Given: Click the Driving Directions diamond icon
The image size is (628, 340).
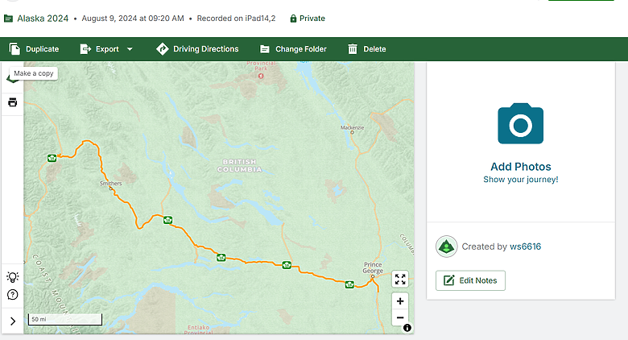Looking at the screenshot, I should coord(162,49).
